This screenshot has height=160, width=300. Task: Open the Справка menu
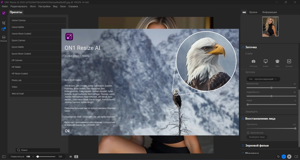[x=73, y=6]
